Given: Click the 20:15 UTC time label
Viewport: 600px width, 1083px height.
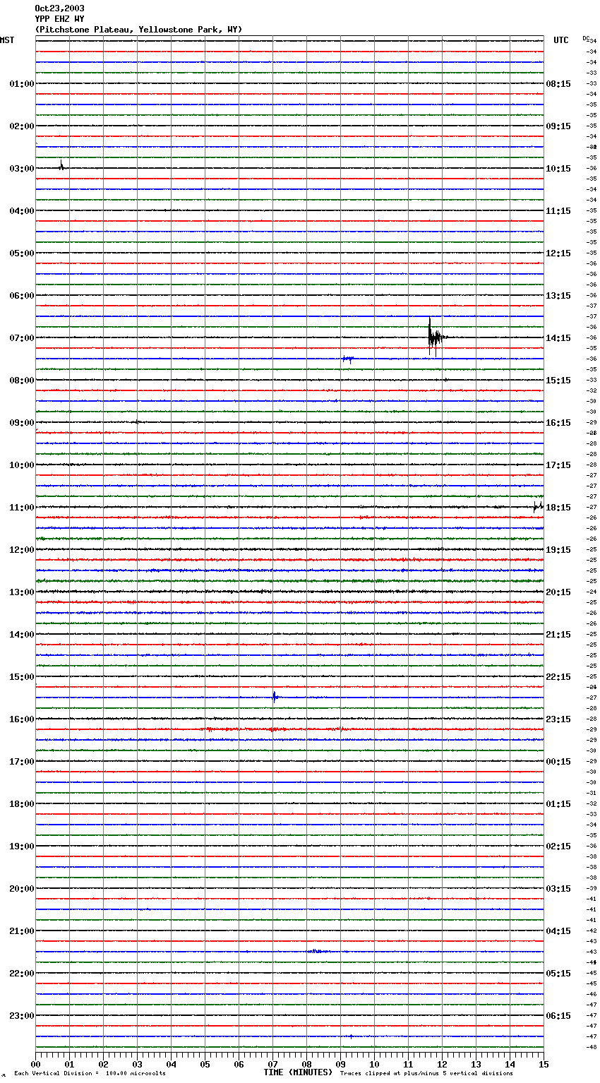Looking at the screenshot, I should tap(558, 592).
